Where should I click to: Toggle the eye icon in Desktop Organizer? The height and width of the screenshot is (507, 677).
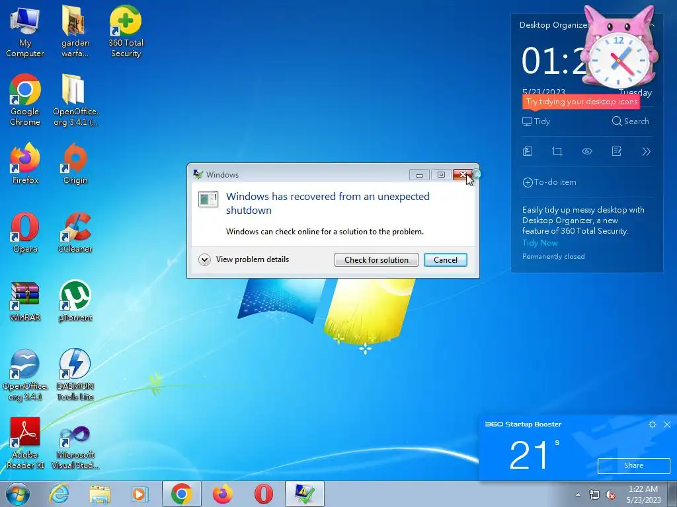pos(587,151)
